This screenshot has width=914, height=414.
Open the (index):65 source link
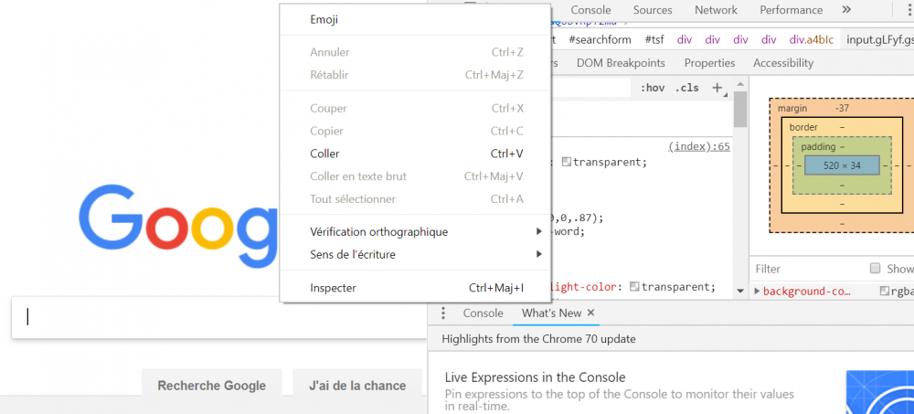[x=699, y=146]
